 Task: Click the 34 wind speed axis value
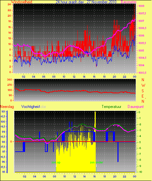9,4
